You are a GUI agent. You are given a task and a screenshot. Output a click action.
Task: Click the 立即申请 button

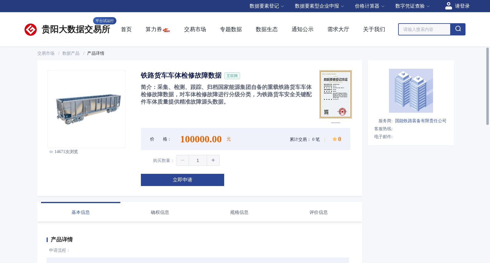pos(183,180)
